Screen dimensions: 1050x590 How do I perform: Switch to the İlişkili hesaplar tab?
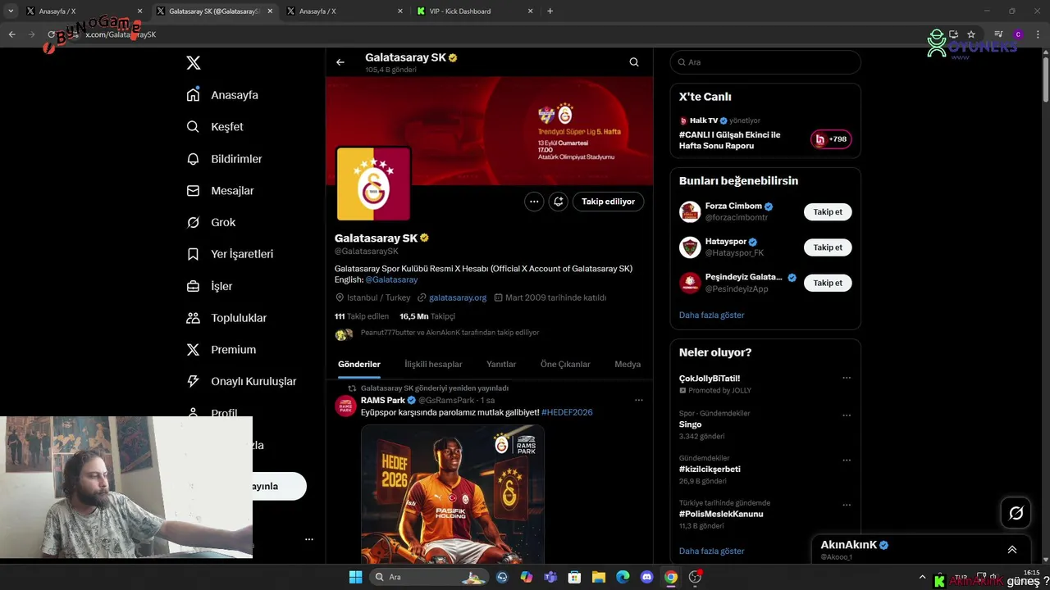click(x=433, y=365)
